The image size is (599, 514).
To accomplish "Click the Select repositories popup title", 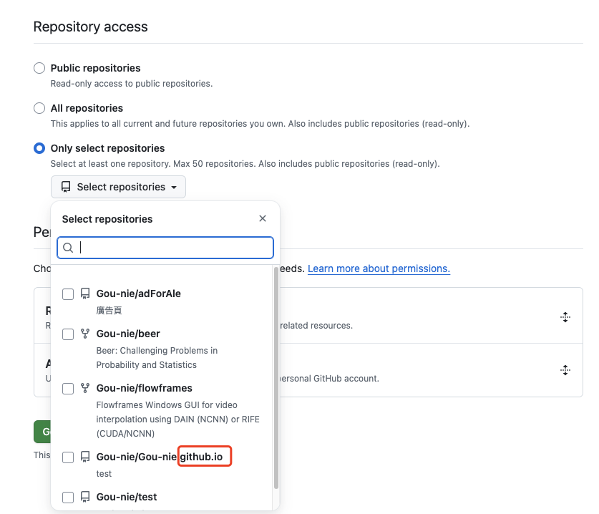I will point(107,219).
